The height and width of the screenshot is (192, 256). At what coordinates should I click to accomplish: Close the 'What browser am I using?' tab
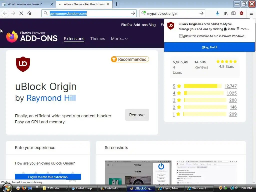pos(51,4)
